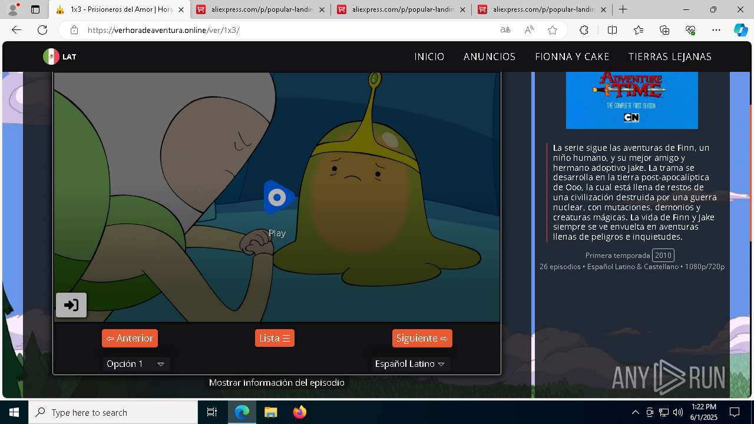Open the read aloud icon
This screenshot has width=754, height=424.
(529, 30)
